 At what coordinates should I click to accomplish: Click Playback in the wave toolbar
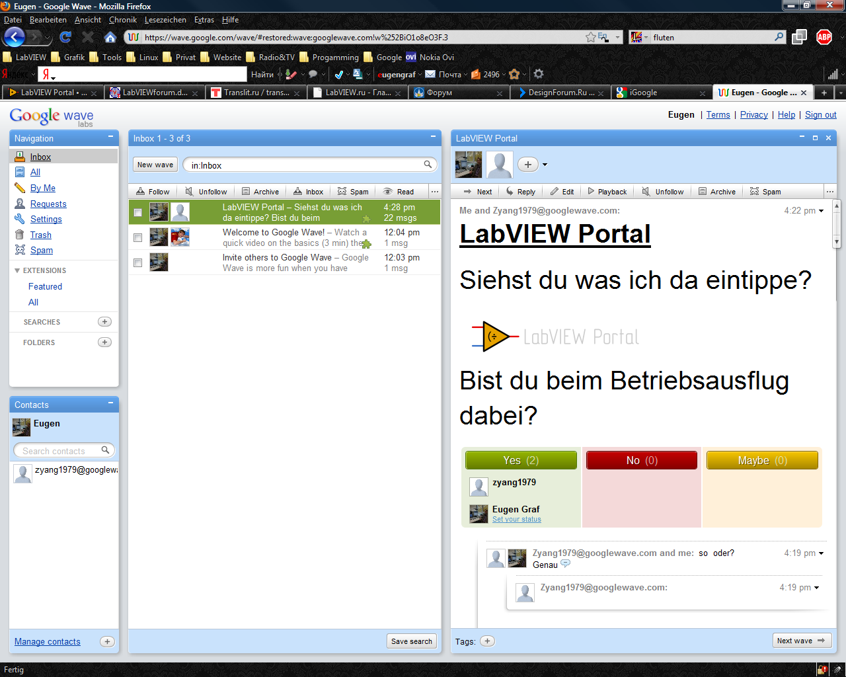click(x=607, y=191)
